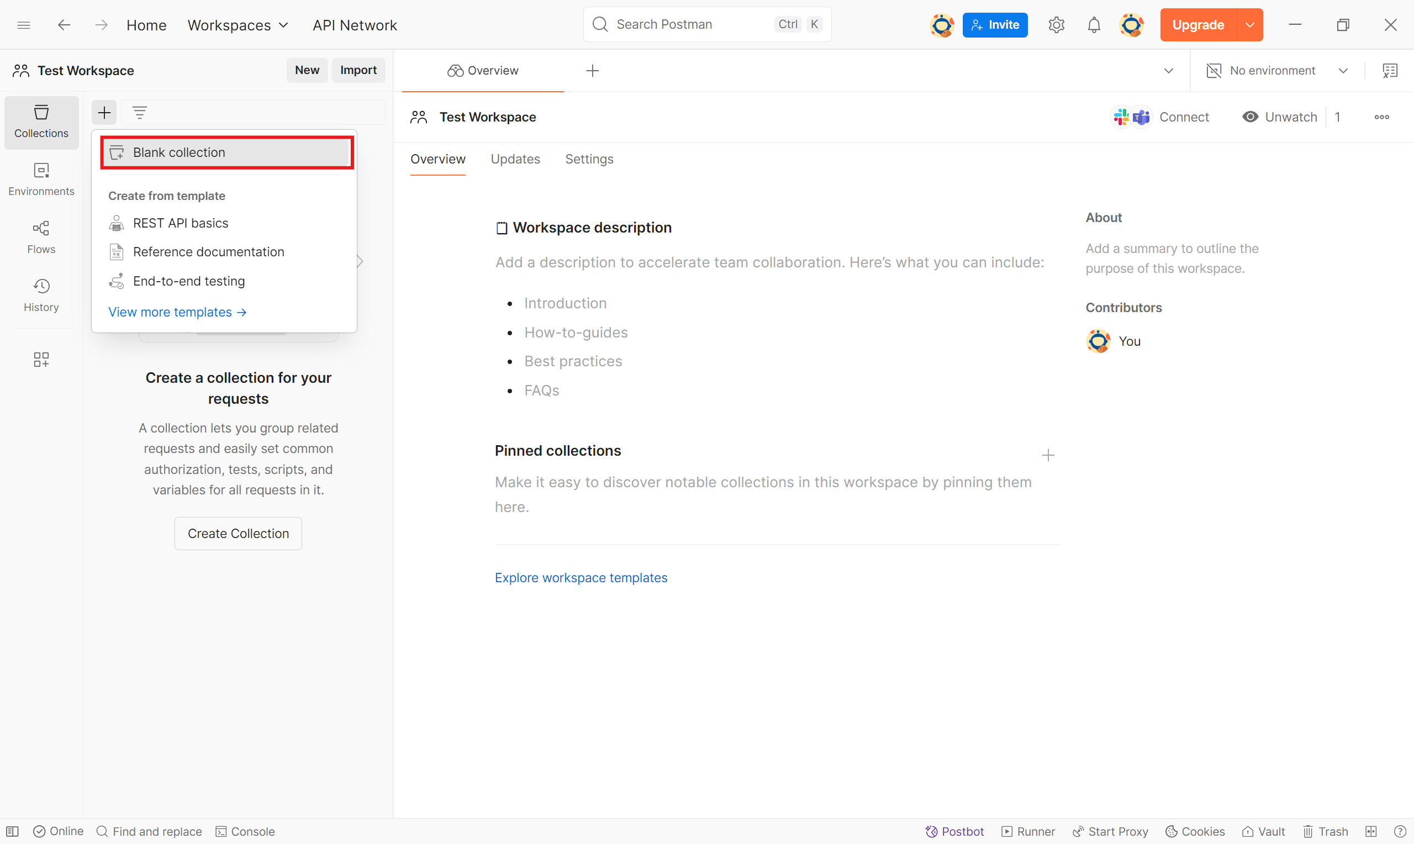Open the tab list chevron dropdown
Viewport: 1414px width, 844px height.
1168,71
